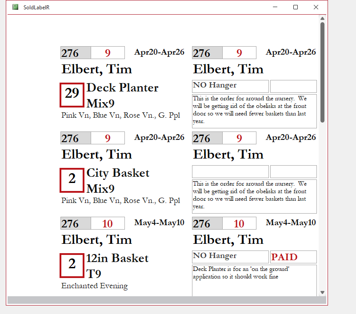The image size is (356, 314).
Task: Click the red count 9 on the top left label
Action: point(107,52)
